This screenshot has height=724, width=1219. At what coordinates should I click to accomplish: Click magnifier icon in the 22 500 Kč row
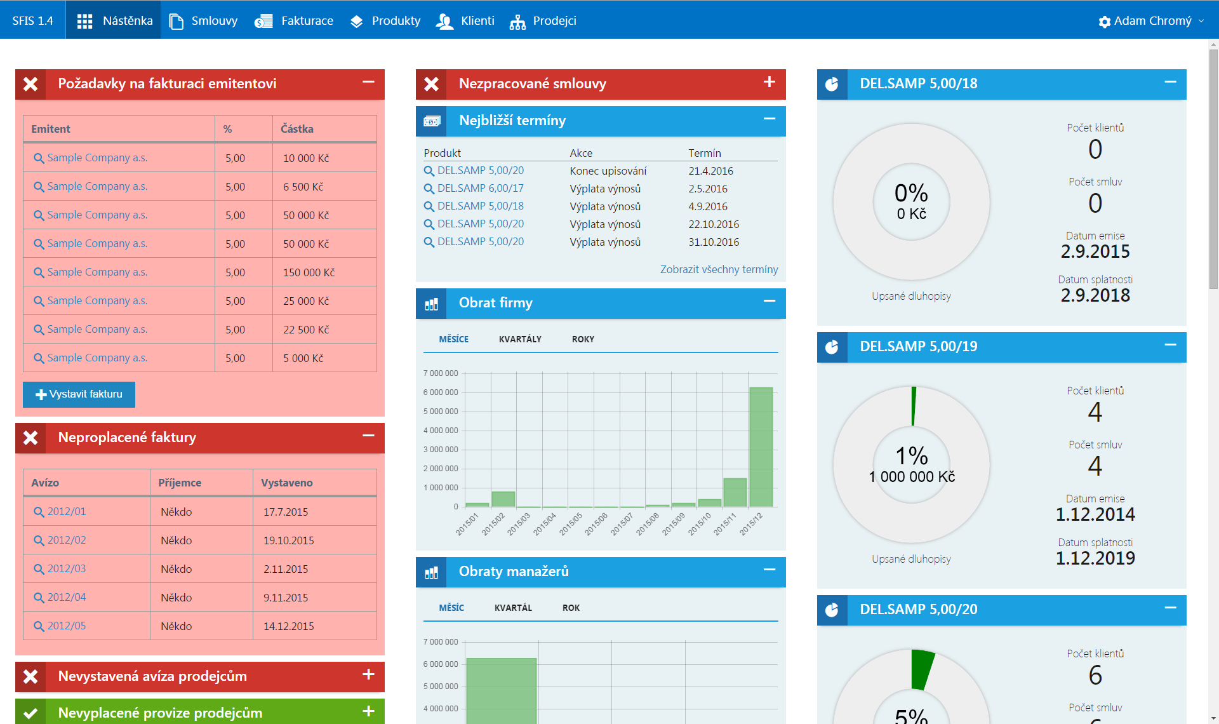click(39, 330)
